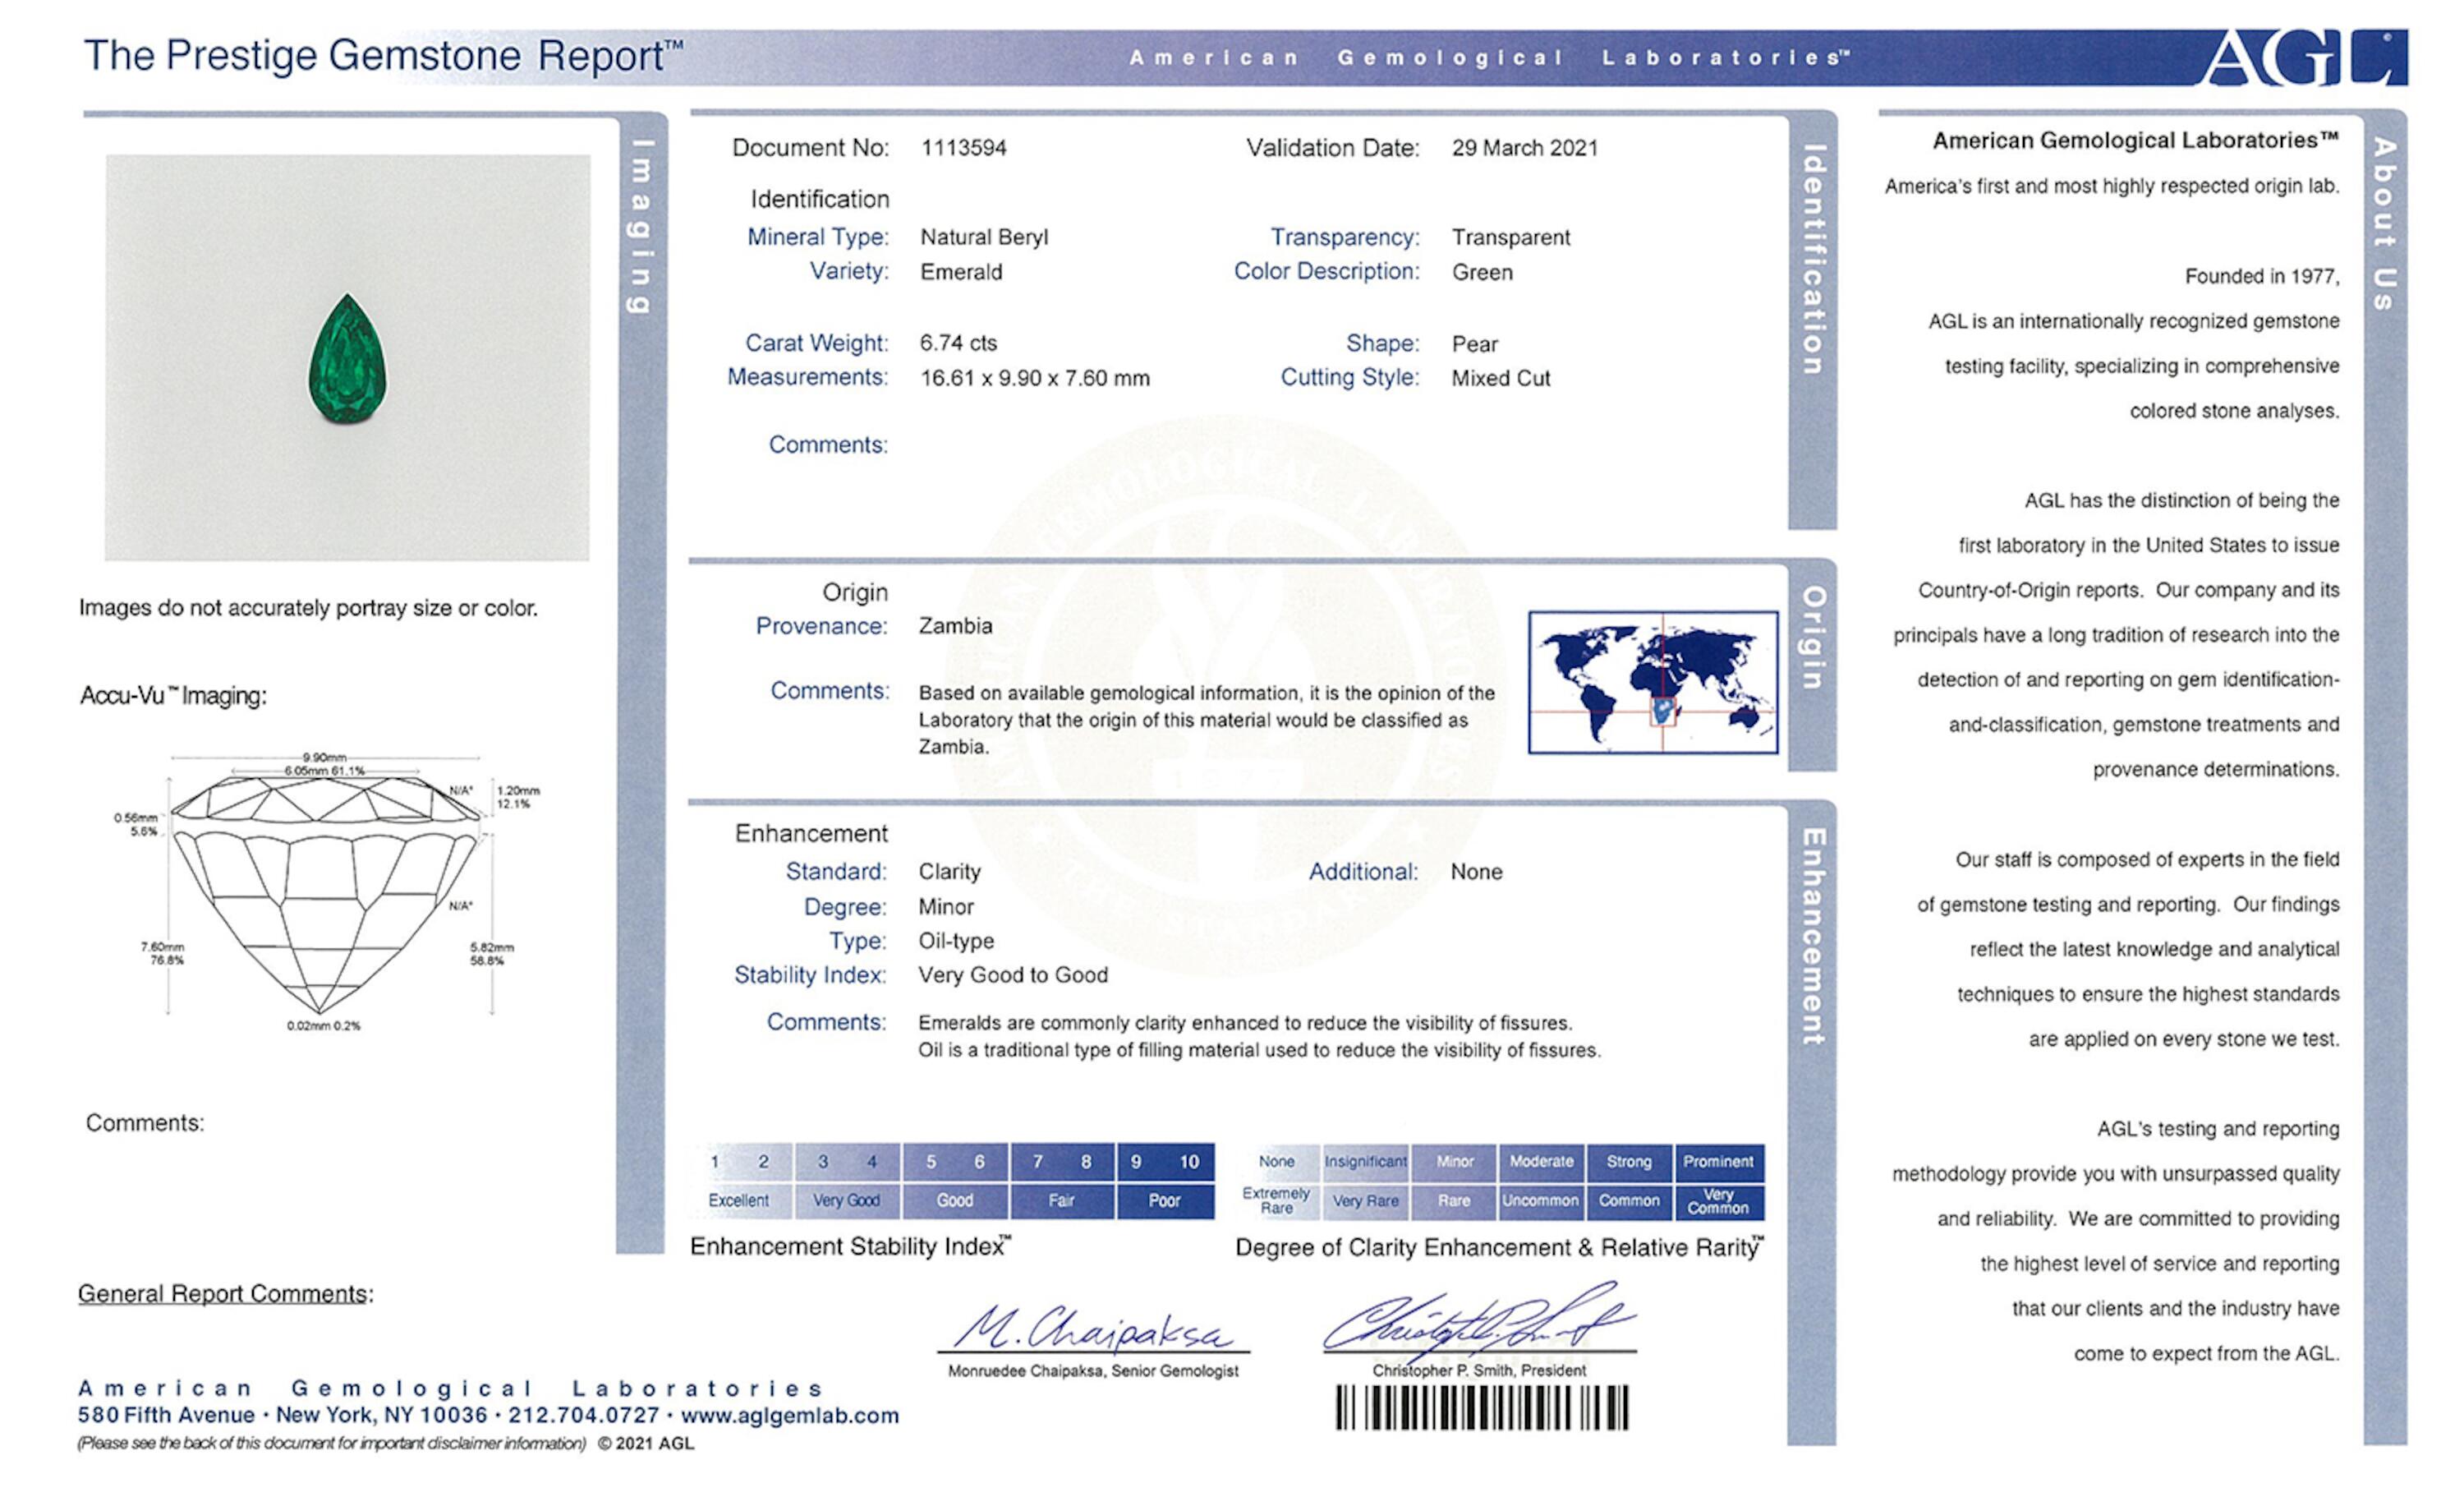Click document number 1113594

tap(963, 148)
